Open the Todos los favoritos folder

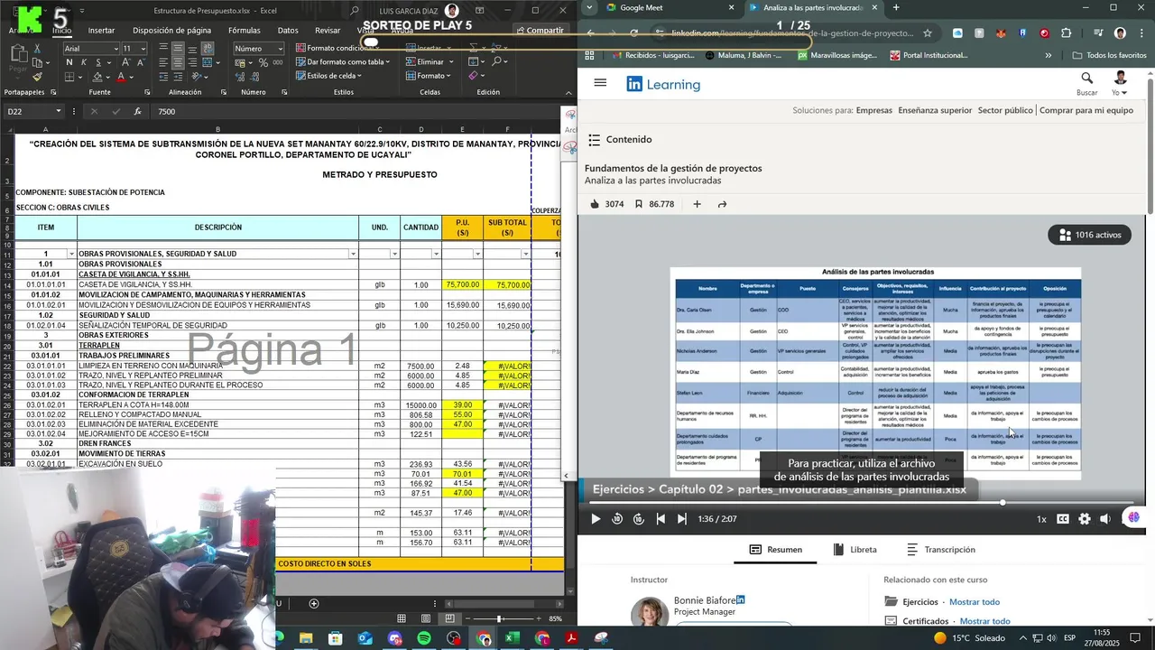1109,55
